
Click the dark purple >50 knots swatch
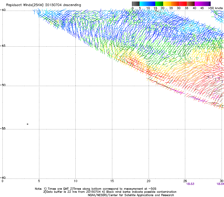[x=209, y=4]
